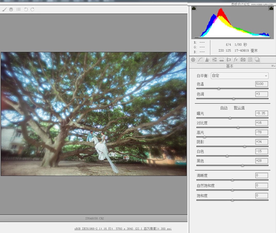
Task: Click the clarity value field
Action: (x=262, y=175)
